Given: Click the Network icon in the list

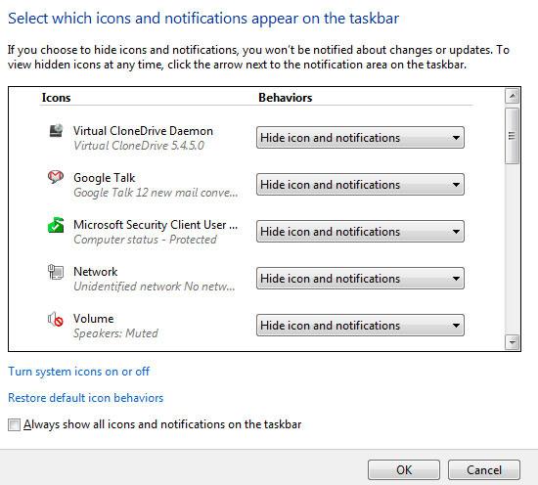Looking at the screenshot, I should tap(56, 272).
